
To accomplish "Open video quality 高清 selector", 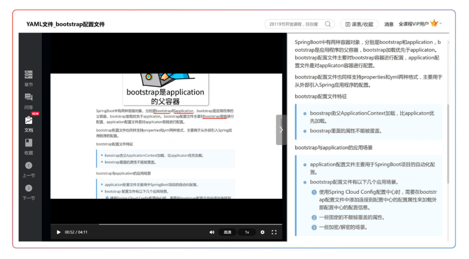I will [x=227, y=232].
